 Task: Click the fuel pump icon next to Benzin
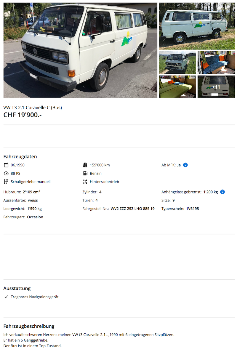[85, 173]
